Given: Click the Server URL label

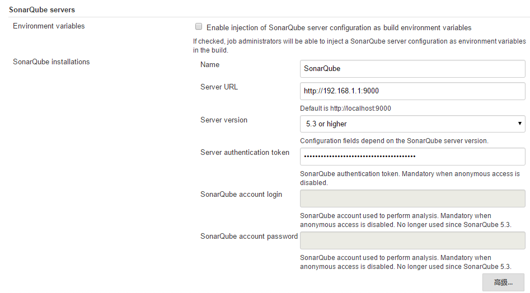Looking at the screenshot, I should coord(219,87).
